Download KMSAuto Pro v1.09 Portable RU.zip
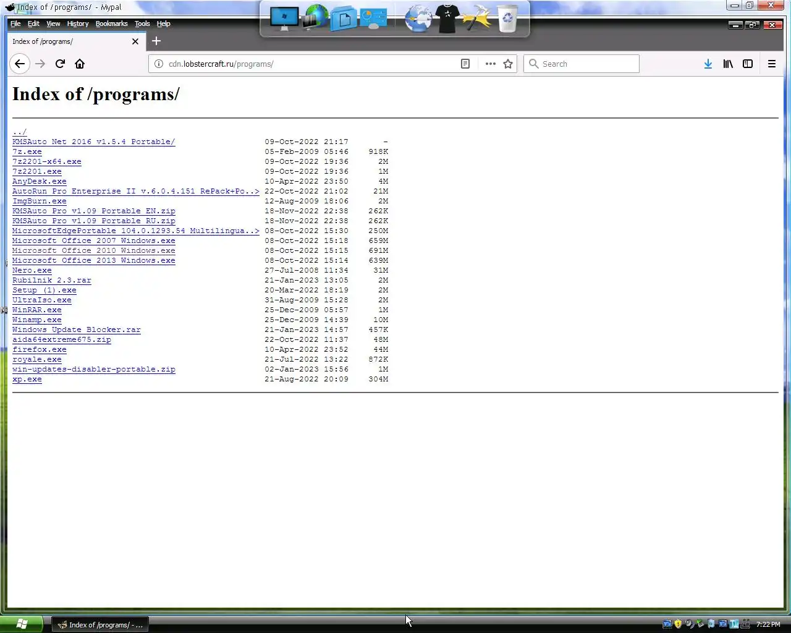This screenshot has height=633, width=791. tap(94, 221)
